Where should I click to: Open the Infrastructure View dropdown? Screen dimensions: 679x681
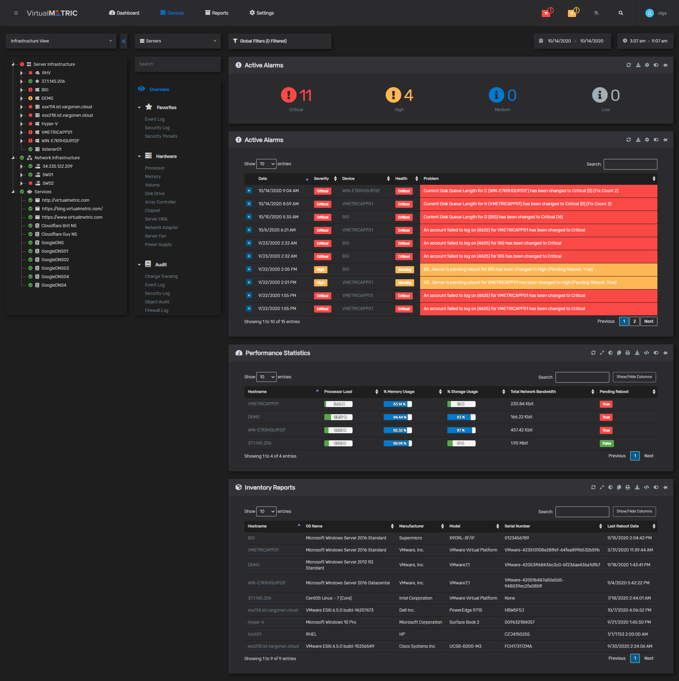click(61, 41)
